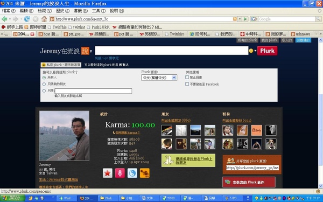Reload the page with the refresh icon
Image resolution: width=323 pixels, height=202 pixels.
[x=27, y=19]
